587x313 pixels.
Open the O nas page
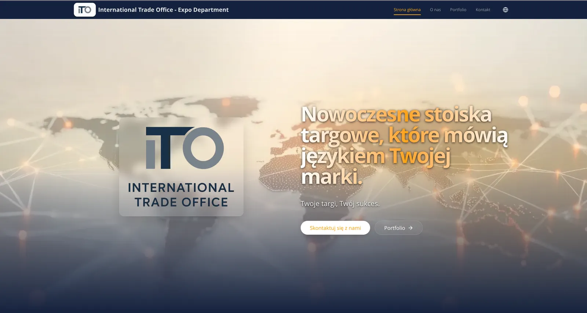[435, 10]
